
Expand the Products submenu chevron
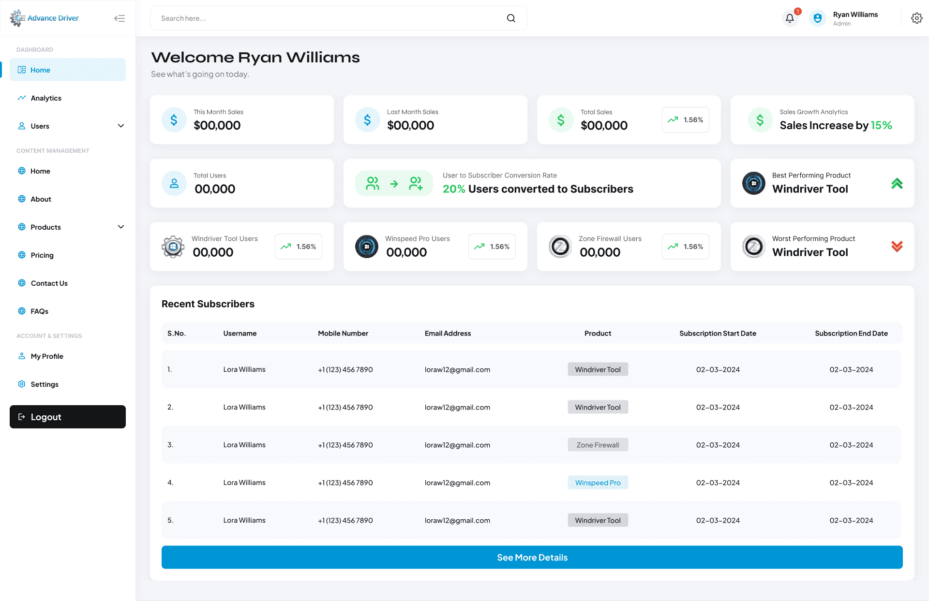tap(121, 227)
